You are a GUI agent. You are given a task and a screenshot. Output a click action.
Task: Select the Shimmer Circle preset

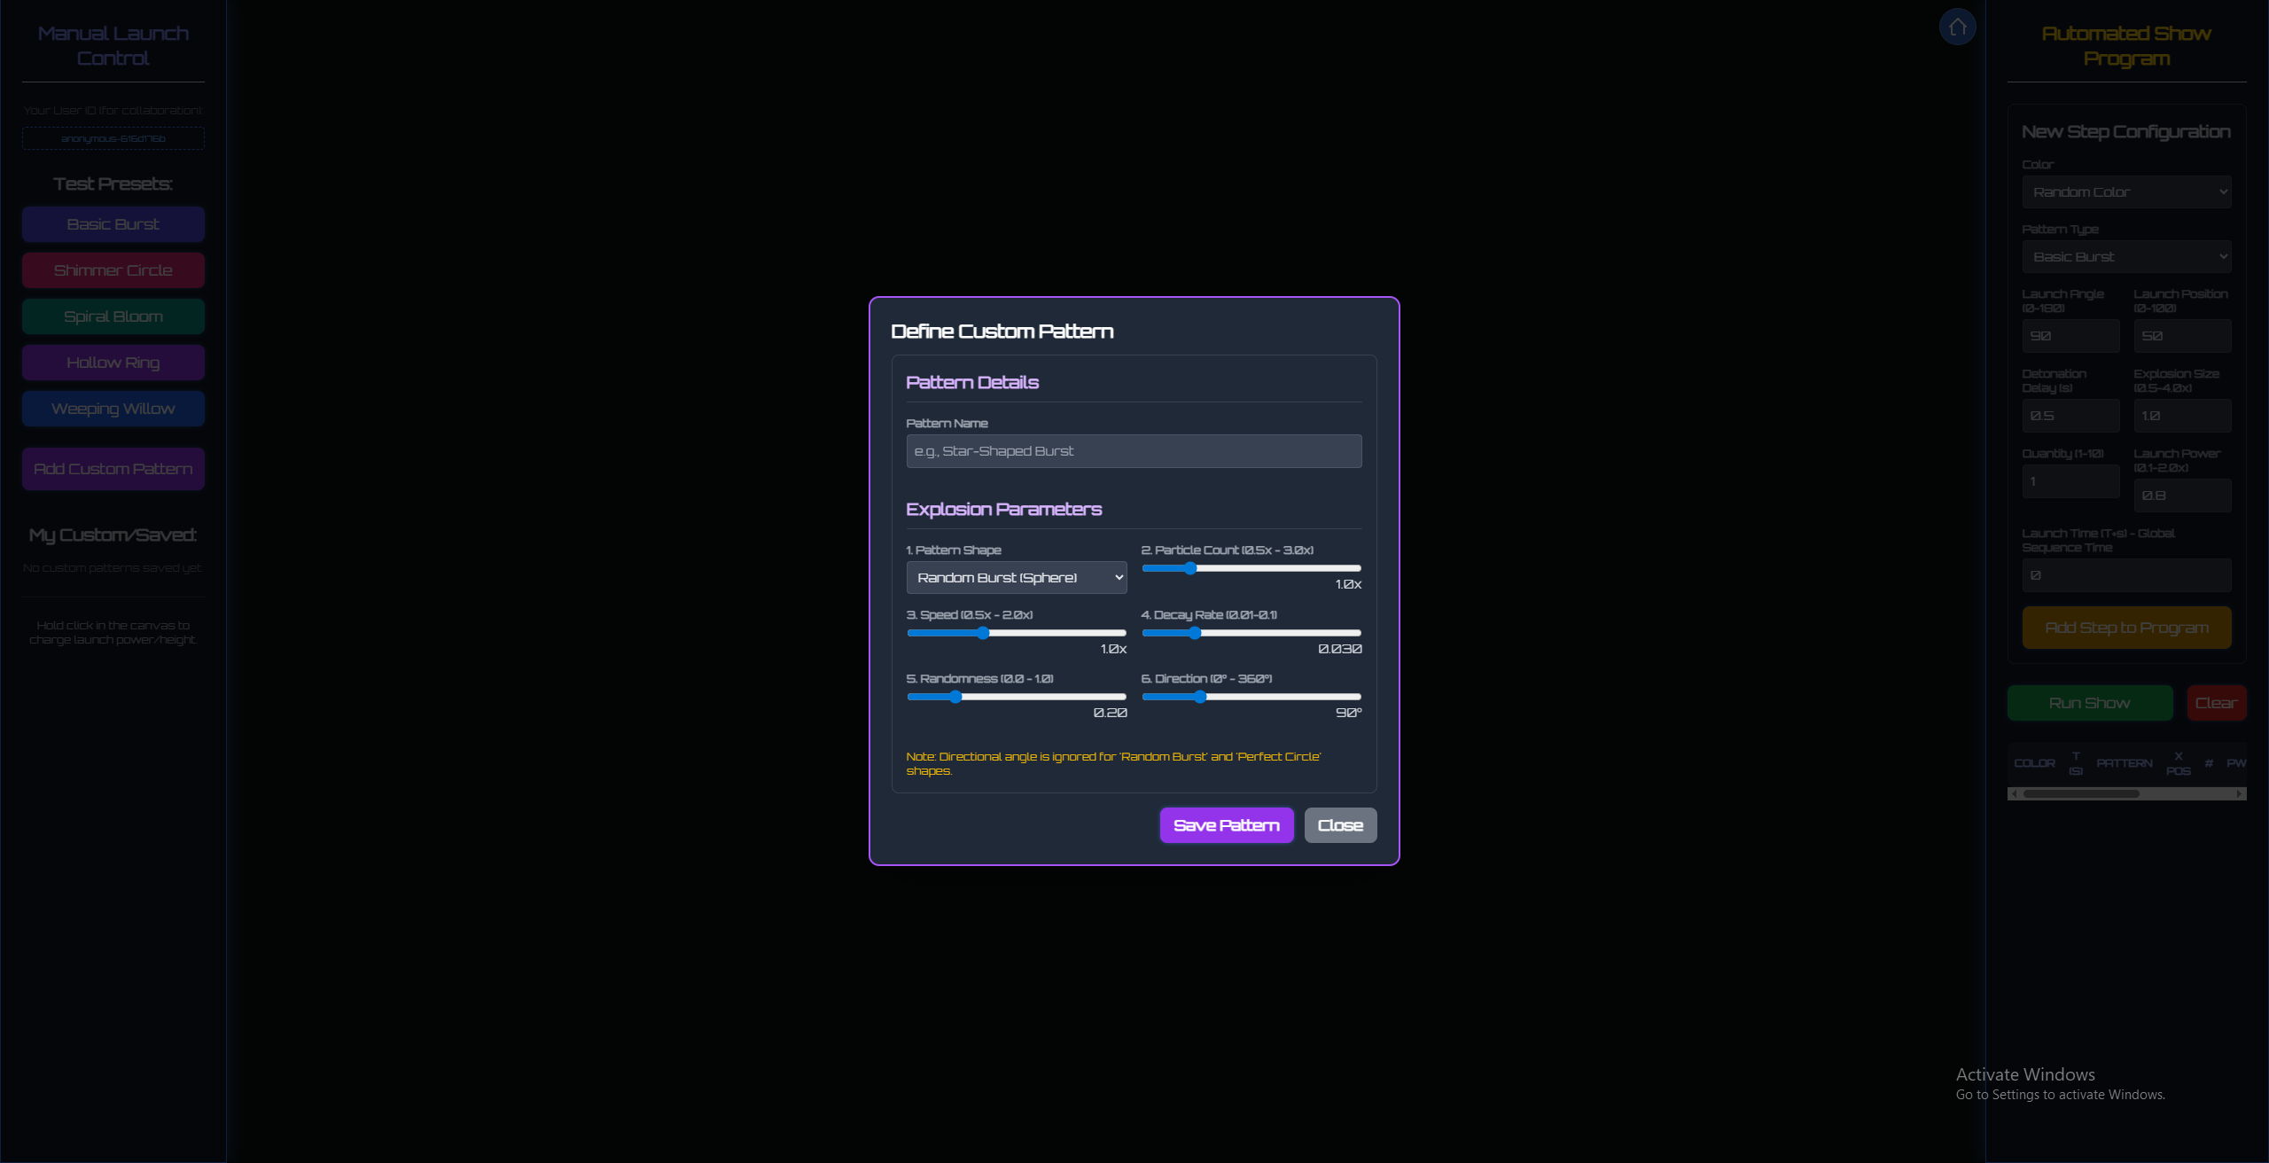113,270
